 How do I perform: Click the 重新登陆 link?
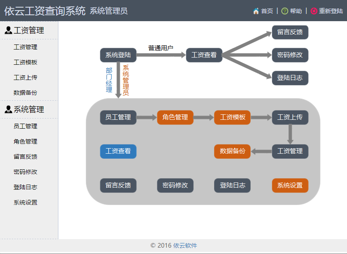tap(331, 11)
